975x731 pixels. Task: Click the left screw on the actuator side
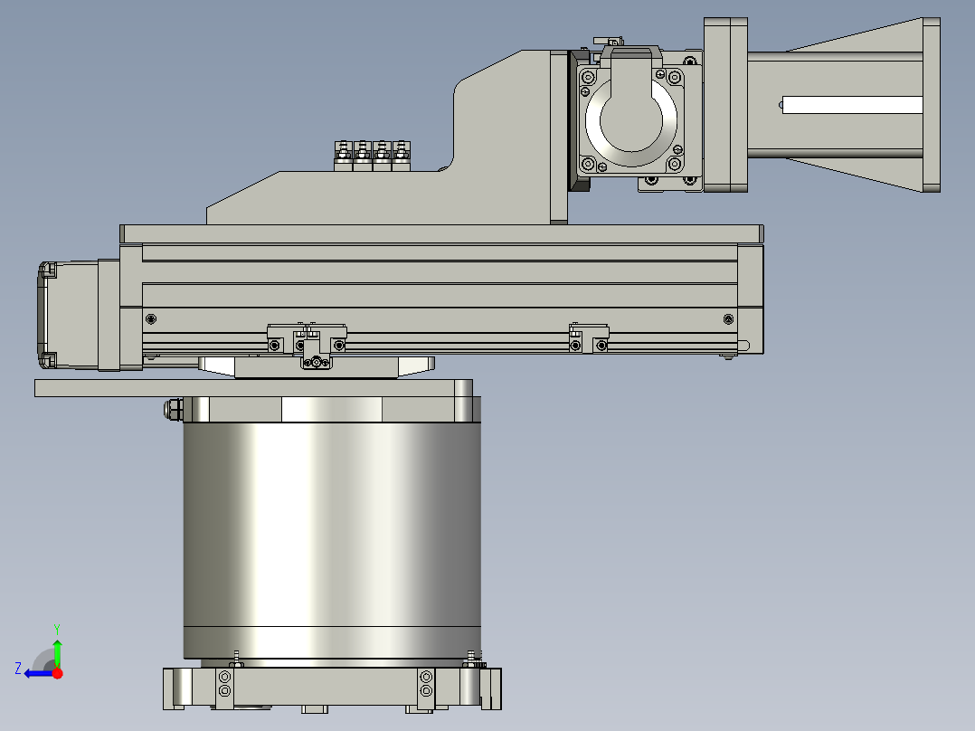[150, 319]
